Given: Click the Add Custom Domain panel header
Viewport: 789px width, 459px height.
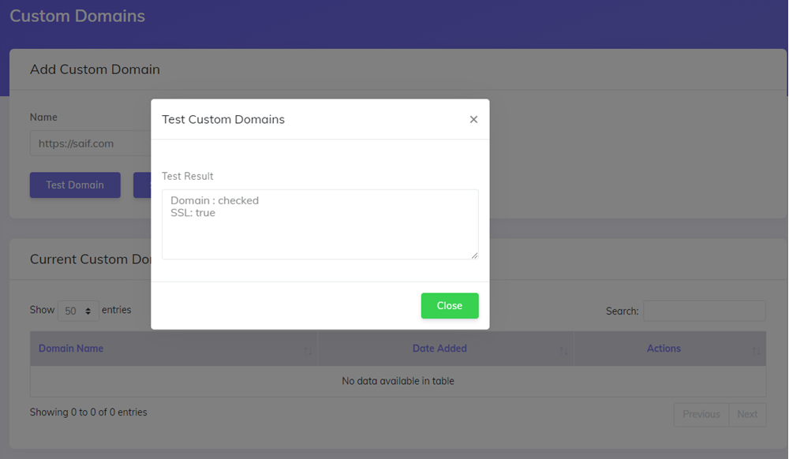Looking at the screenshot, I should point(95,69).
